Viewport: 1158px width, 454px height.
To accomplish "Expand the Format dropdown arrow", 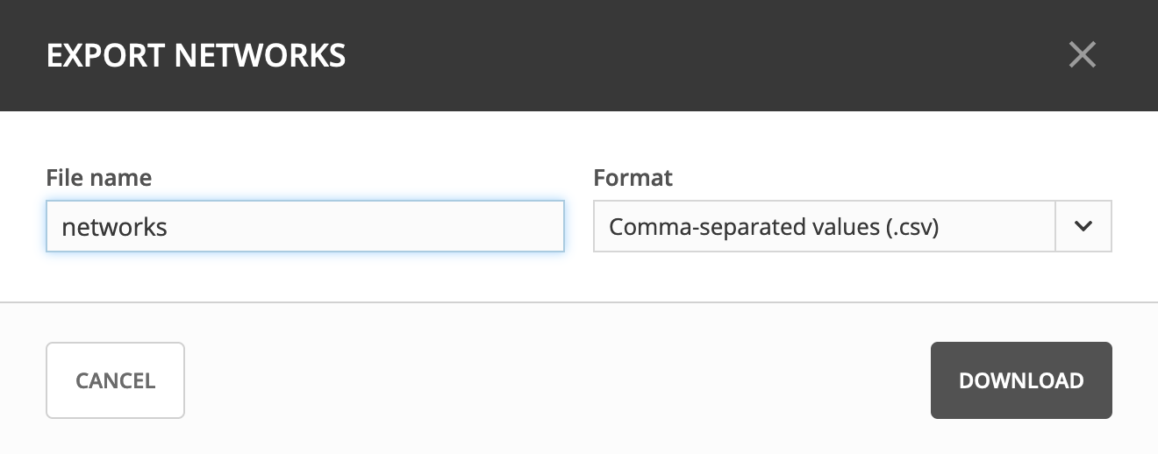I will point(1083,227).
